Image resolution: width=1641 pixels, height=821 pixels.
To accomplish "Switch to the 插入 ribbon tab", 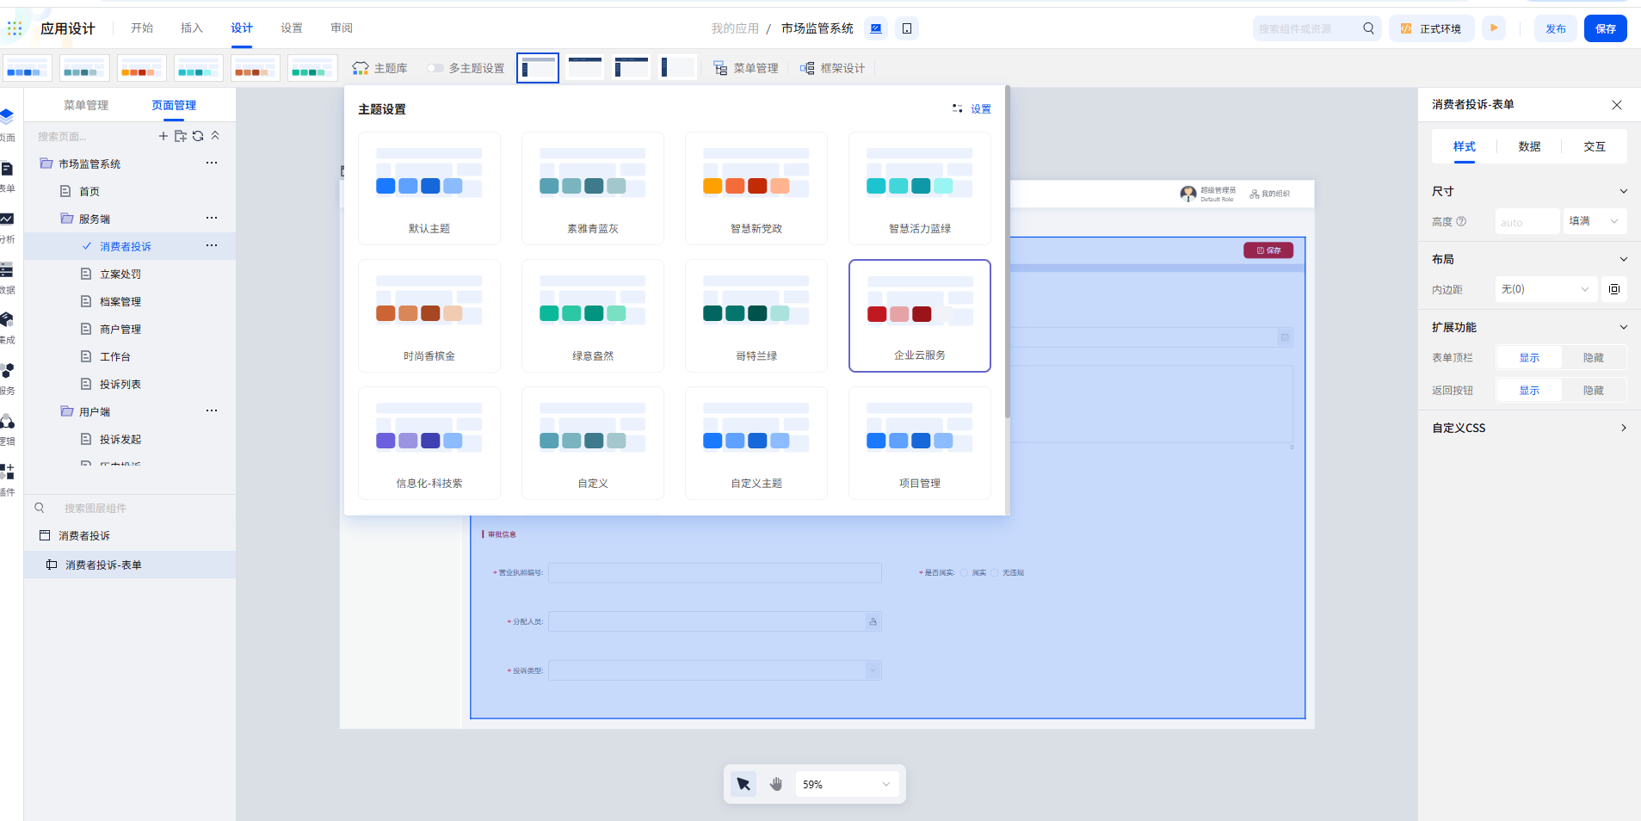I will (x=192, y=28).
